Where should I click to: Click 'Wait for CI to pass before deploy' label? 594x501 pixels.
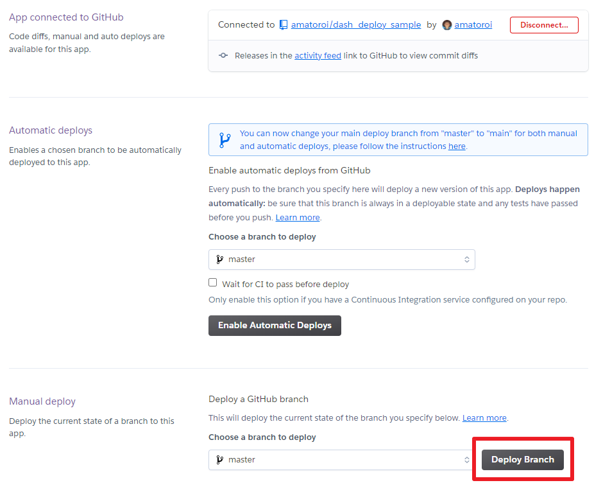click(x=285, y=285)
